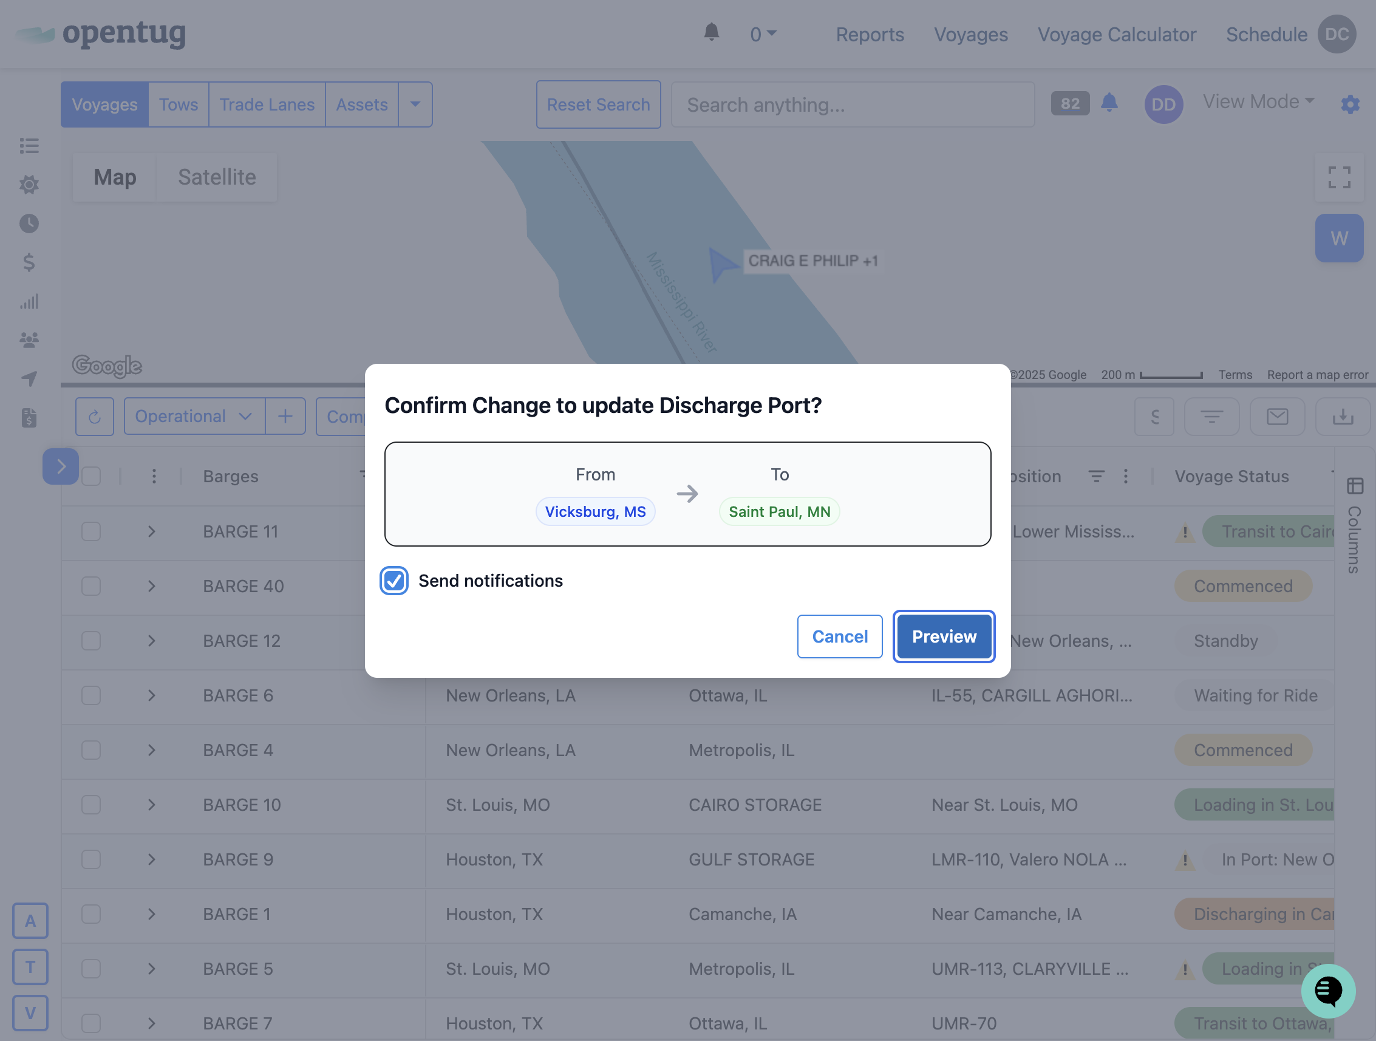The height and width of the screenshot is (1041, 1376).
Task: Click the fullscreen map icon
Action: (1339, 177)
